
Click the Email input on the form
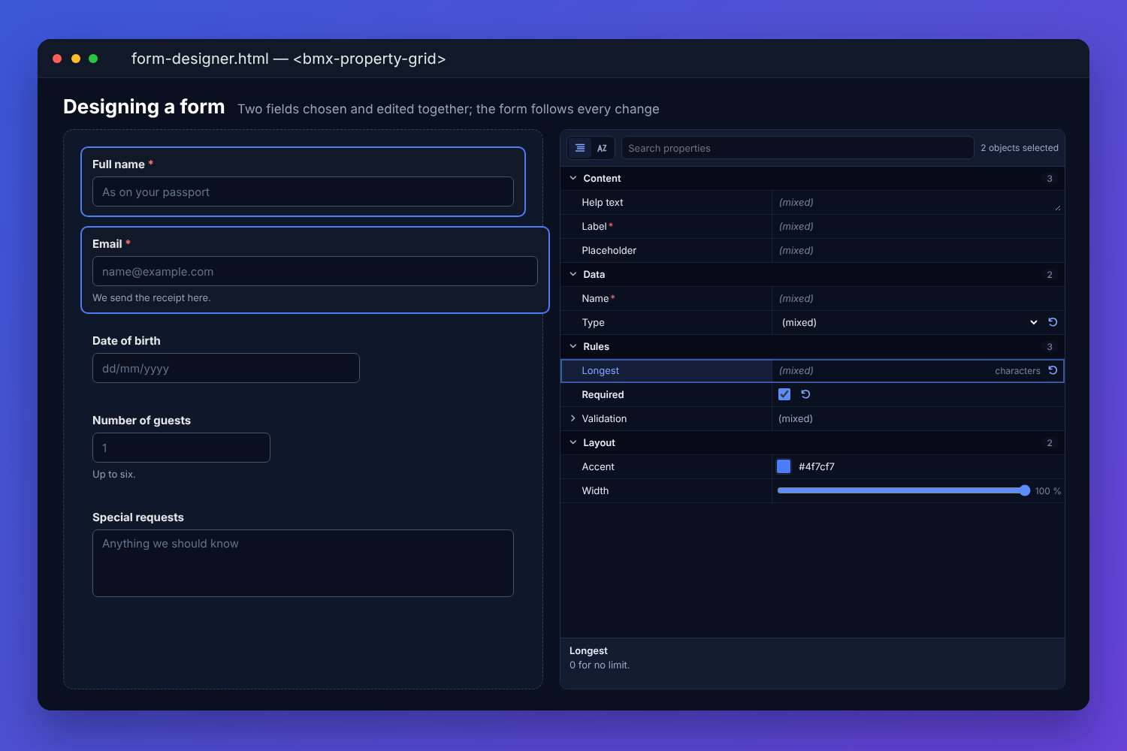315,271
